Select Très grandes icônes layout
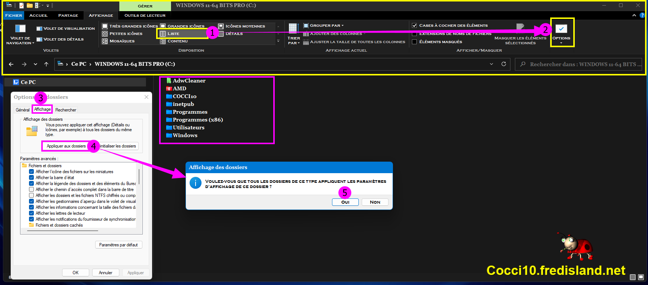The height and width of the screenshot is (285, 648). pos(130,26)
